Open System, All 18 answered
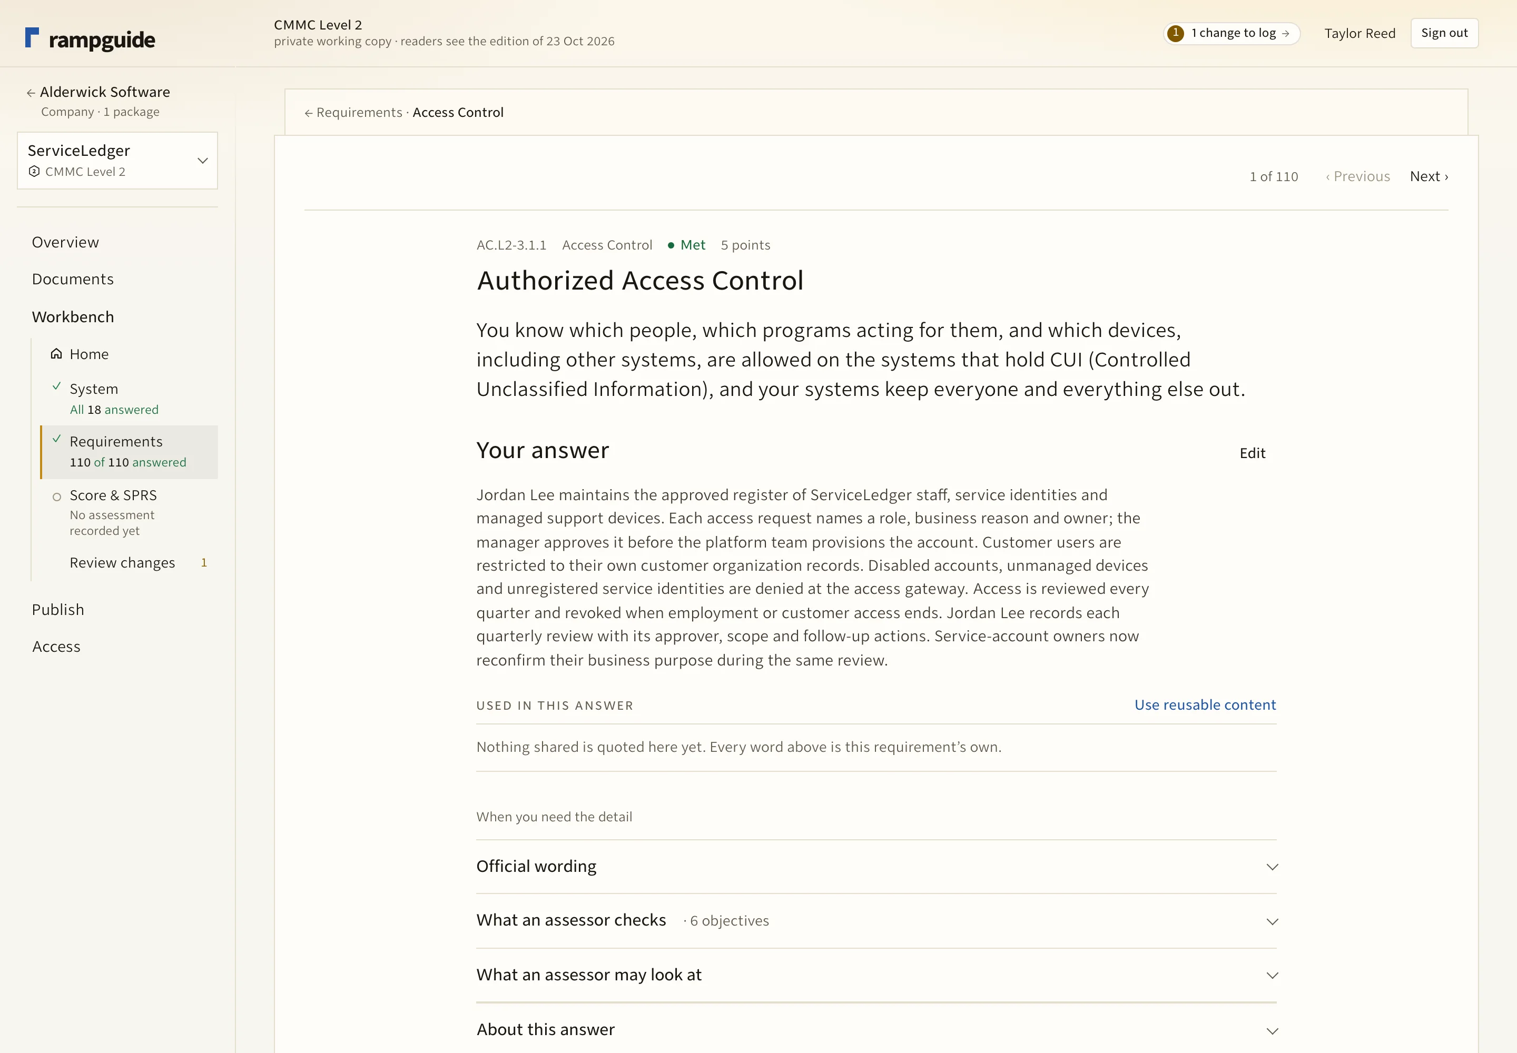The image size is (1517, 1053). pyautogui.click(x=130, y=399)
